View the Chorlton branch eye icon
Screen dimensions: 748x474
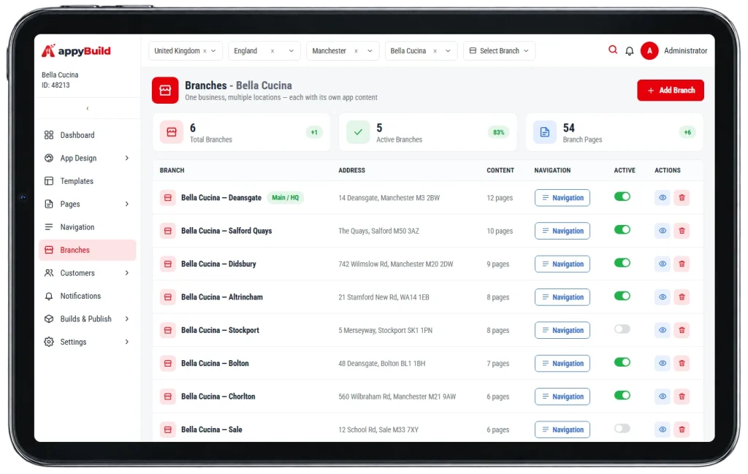click(663, 397)
